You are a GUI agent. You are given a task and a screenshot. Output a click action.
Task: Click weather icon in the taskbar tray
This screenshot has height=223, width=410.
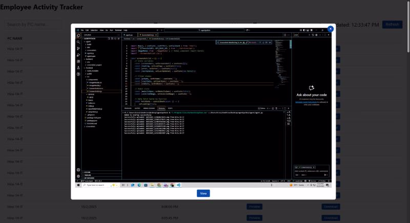click(291, 185)
